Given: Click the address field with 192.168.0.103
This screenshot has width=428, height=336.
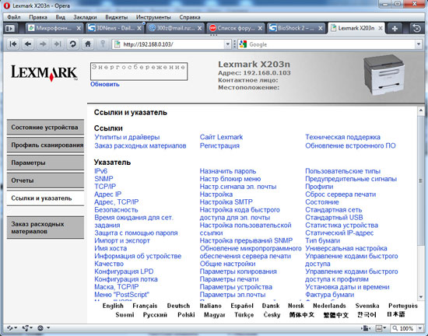Looking at the screenshot, I should click(x=171, y=44).
